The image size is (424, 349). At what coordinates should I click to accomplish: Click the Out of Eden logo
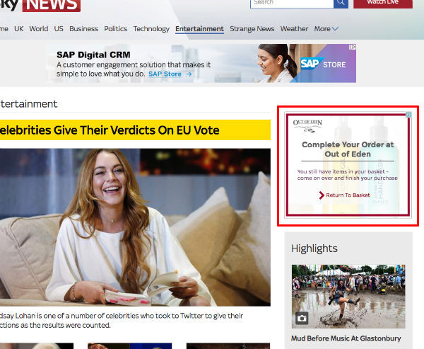pyautogui.click(x=307, y=126)
